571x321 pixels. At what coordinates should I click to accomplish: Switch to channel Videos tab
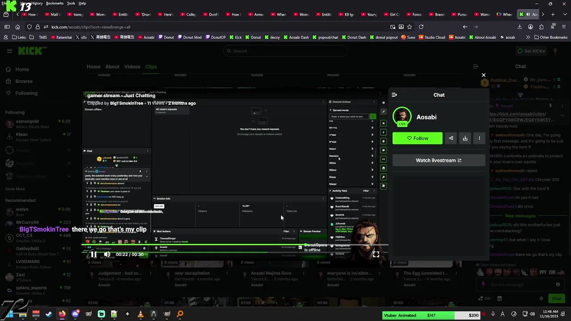pyautogui.click(x=132, y=67)
